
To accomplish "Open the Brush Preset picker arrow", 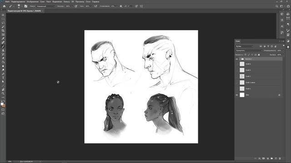I will [22, 6].
